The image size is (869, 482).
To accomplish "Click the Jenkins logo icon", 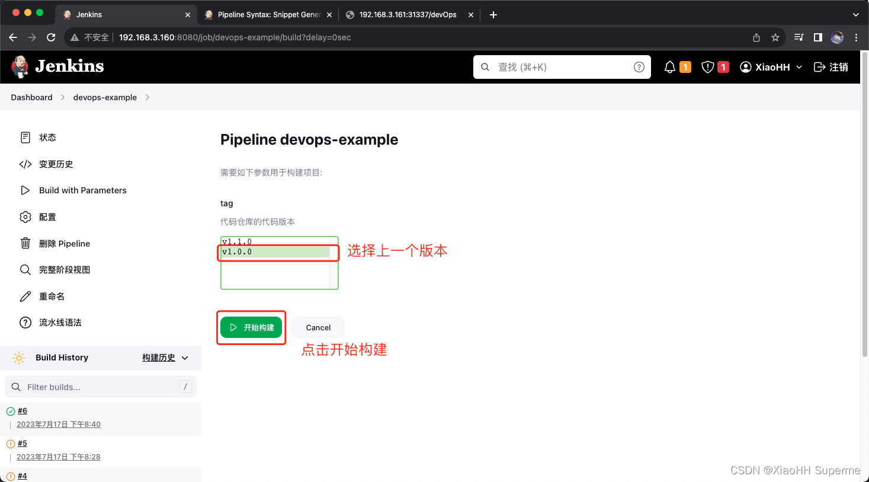I will [x=20, y=66].
